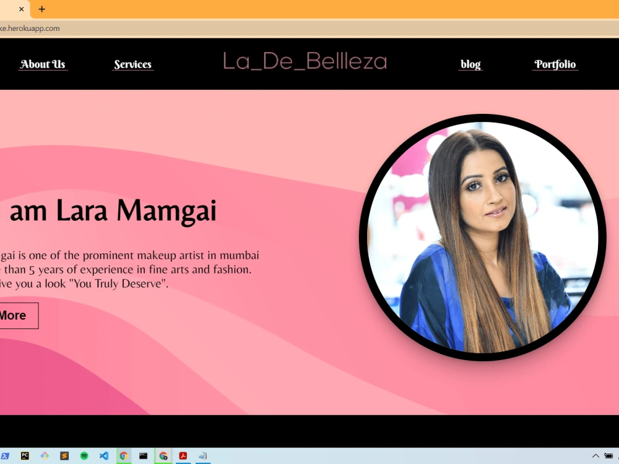
Task: Click the "You Truly Deserve" description line
Action: point(84,284)
